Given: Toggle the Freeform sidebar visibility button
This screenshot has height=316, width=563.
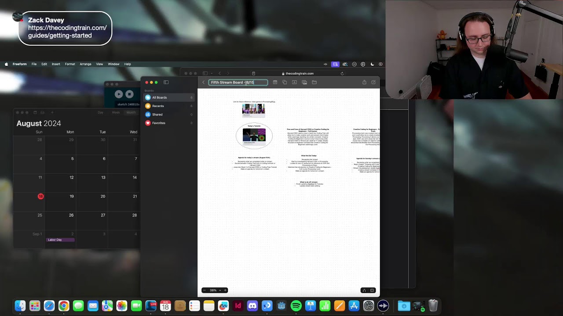Looking at the screenshot, I should pos(166,82).
